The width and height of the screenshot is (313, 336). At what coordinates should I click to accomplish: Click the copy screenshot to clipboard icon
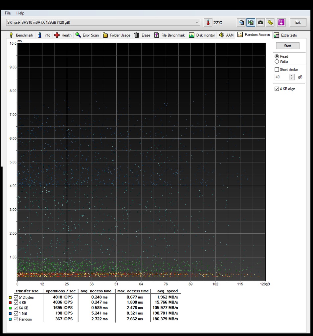(251, 23)
